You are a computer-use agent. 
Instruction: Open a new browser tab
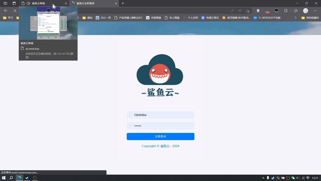point(123,3)
